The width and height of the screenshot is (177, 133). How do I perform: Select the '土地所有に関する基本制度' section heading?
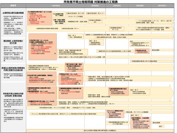[13, 13]
